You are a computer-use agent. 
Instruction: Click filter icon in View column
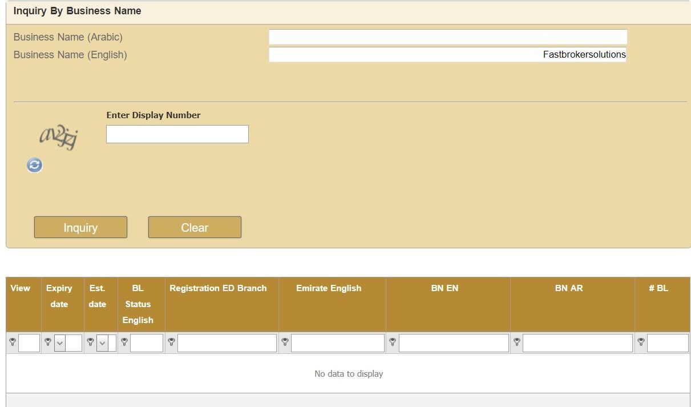(x=13, y=342)
